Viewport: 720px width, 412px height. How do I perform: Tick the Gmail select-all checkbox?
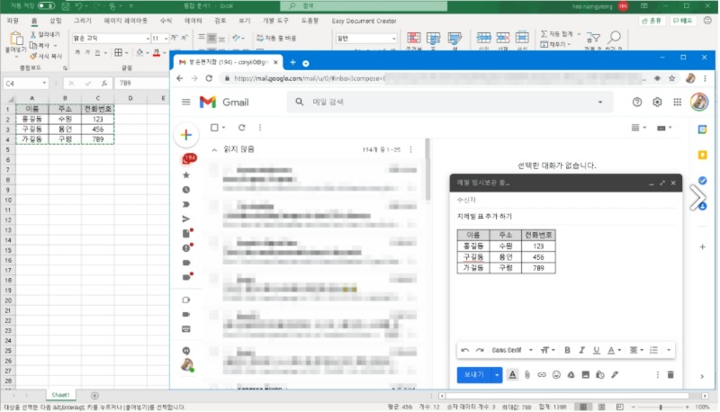point(213,128)
